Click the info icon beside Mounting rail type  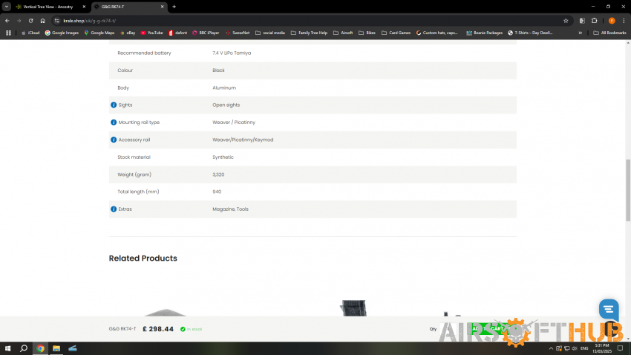point(114,123)
